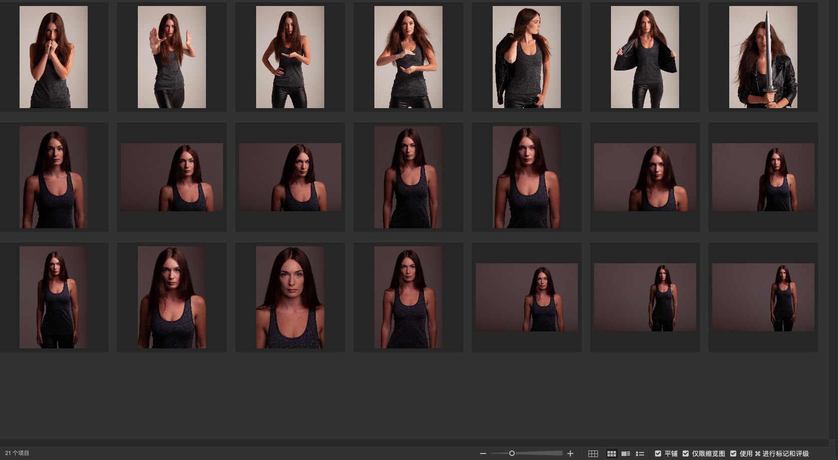Uncheck the 平铺 checkbox

658,453
